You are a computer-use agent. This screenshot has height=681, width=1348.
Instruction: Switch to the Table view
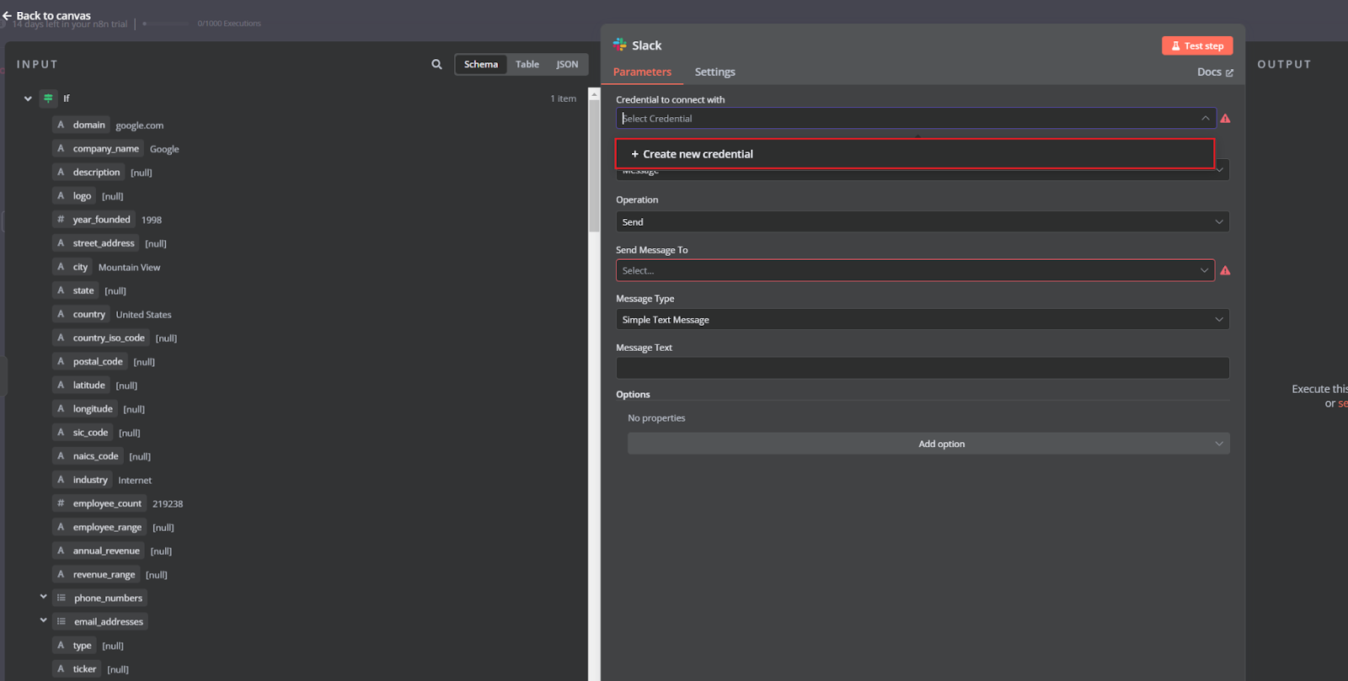tap(527, 64)
